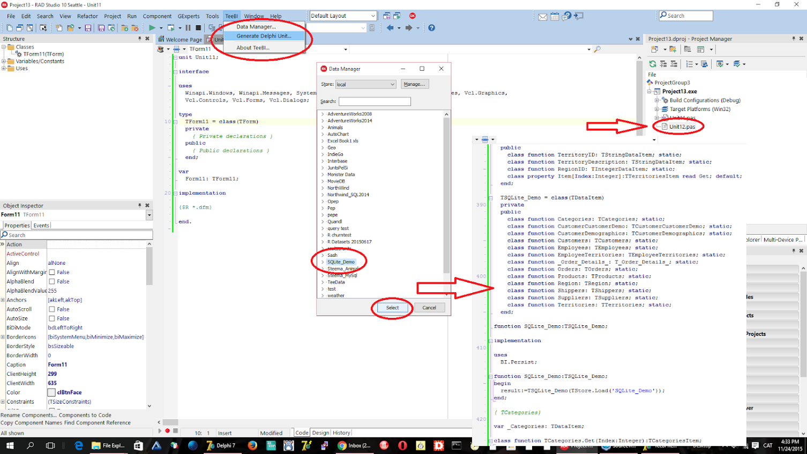Click the Select button in Data Manager

392,308
